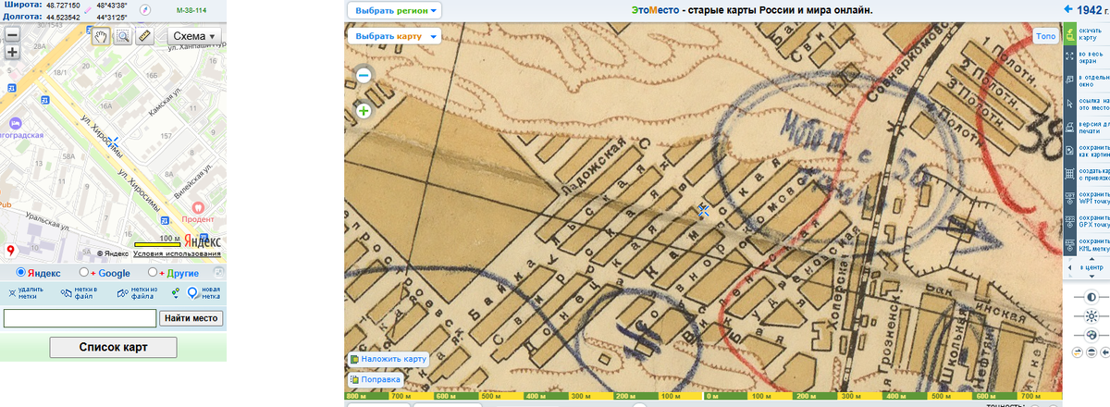
Task: Click сохранить как картинку option
Action: click(x=1086, y=151)
